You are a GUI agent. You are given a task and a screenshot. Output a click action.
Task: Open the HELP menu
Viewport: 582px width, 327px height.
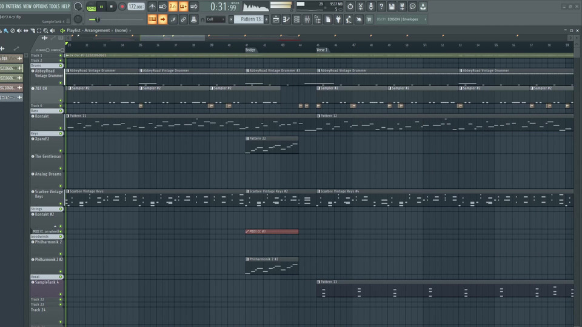pyautogui.click(x=65, y=6)
